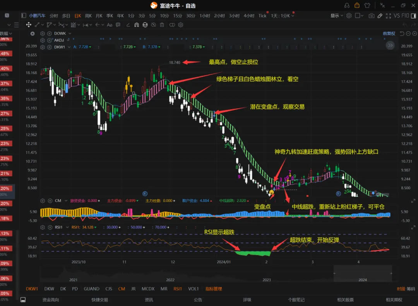
Task: Enable the magnet snap tool
Action: click(x=137, y=25)
